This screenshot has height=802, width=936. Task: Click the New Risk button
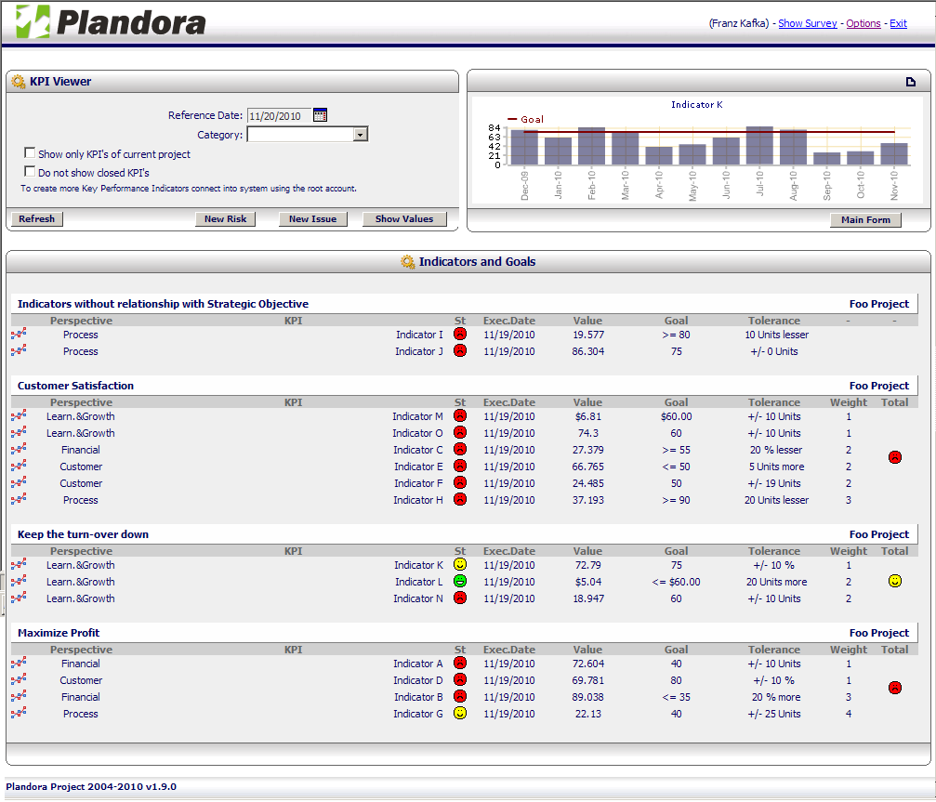[225, 219]
